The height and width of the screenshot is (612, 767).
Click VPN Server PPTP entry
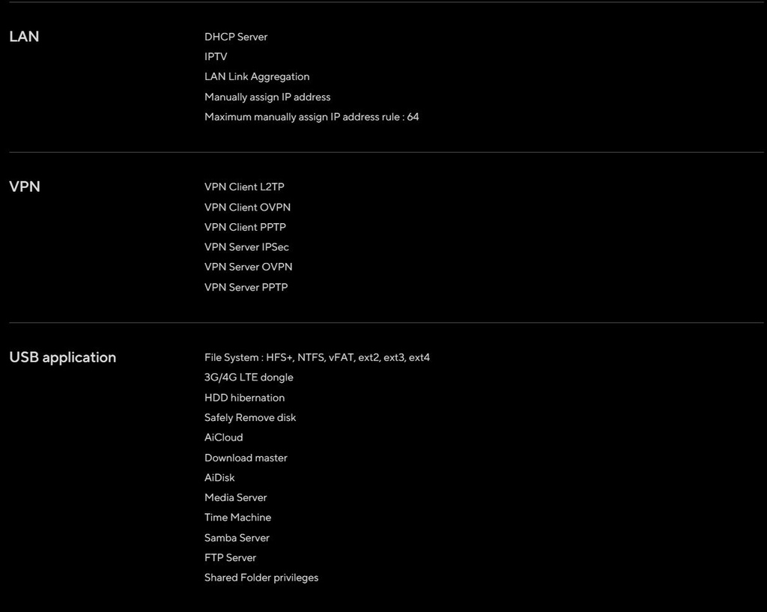coord(246,287)
